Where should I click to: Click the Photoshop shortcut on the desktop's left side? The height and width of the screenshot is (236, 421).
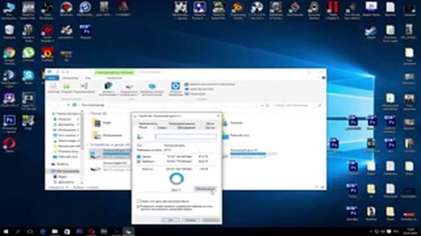click(x=9, y=124)
